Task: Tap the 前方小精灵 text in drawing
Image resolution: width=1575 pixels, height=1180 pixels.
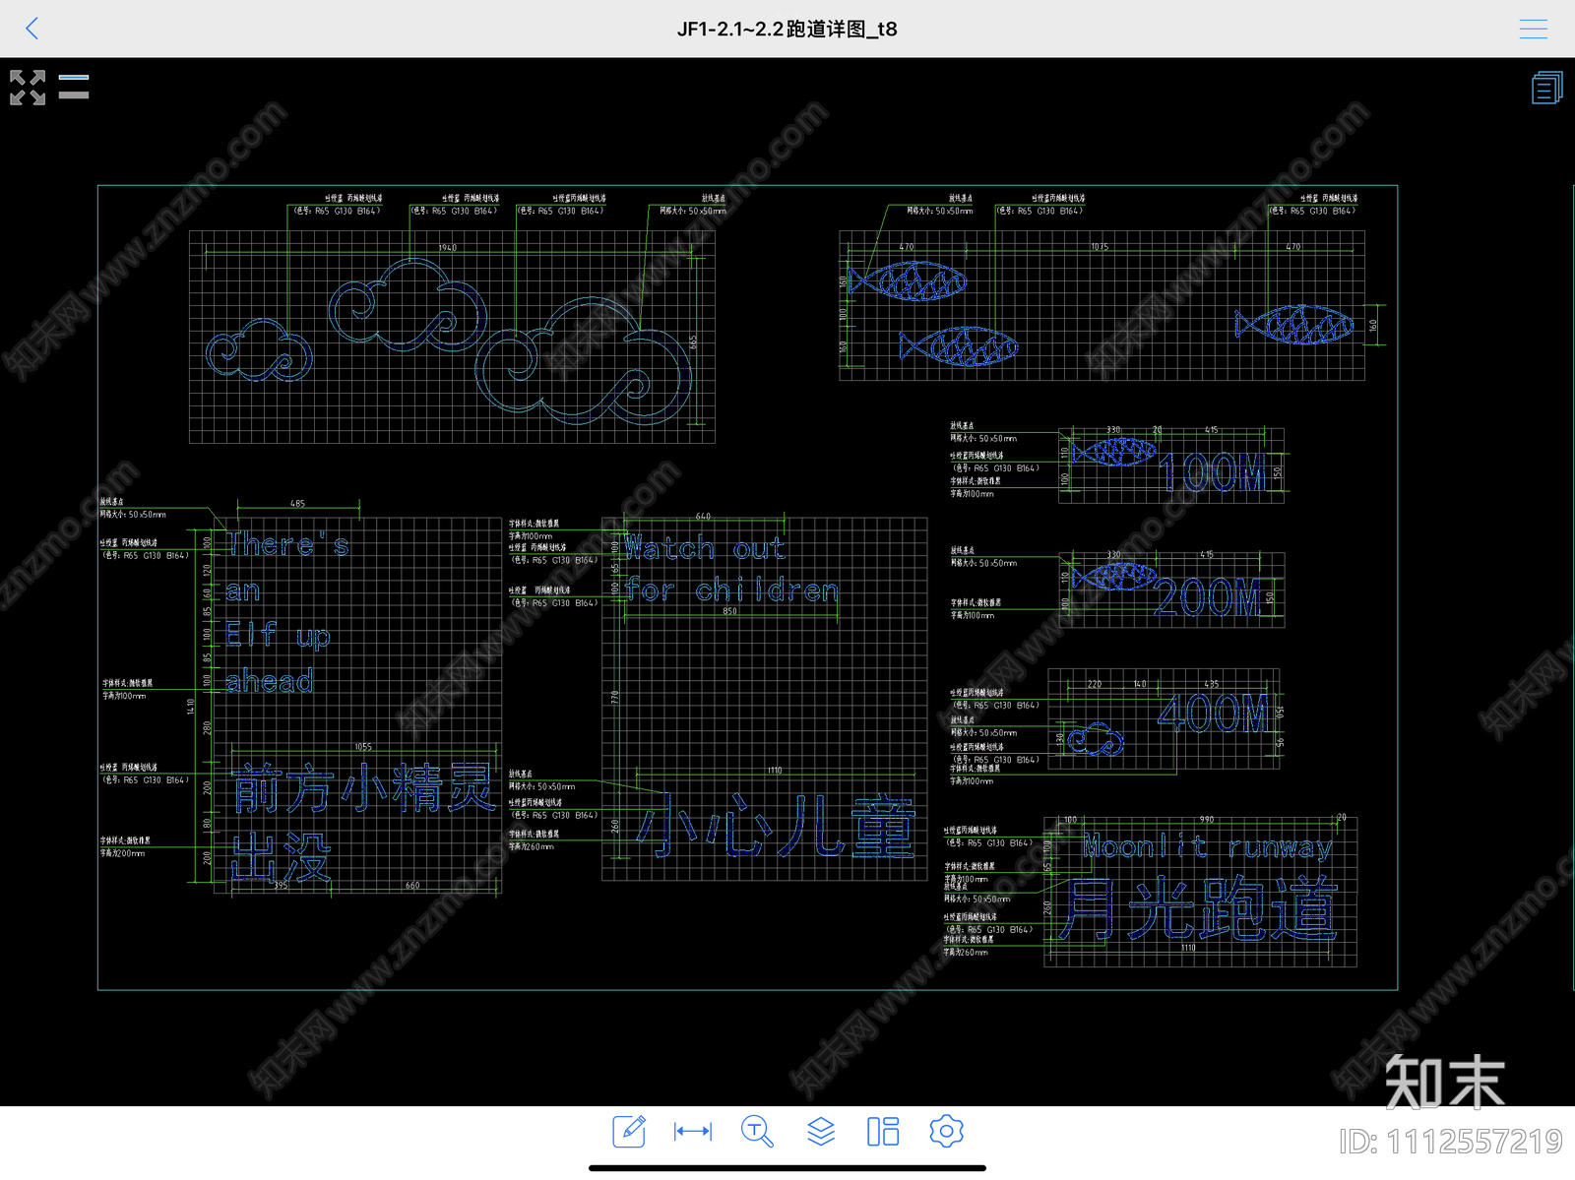Action: (x=363, y=788)
